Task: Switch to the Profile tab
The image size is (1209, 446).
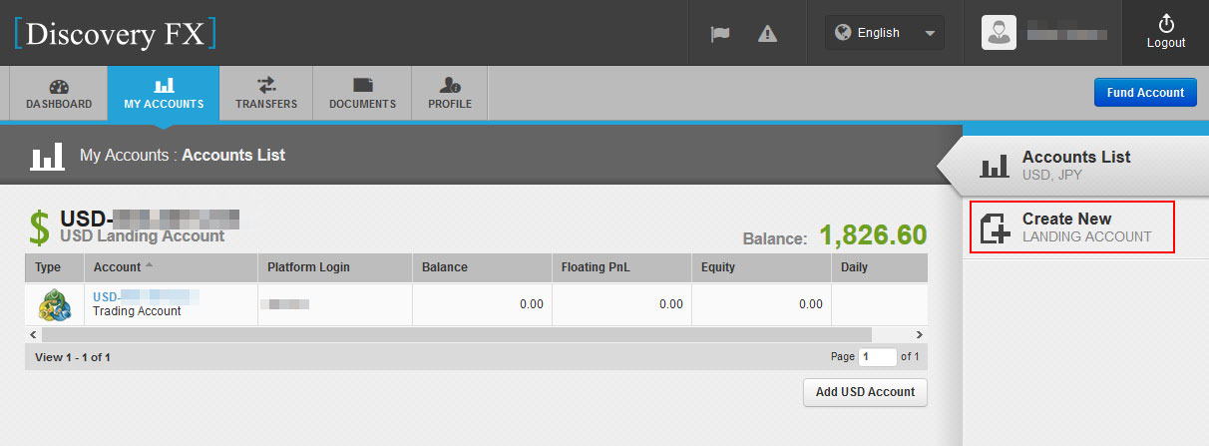Action: (x=450, y=94)
